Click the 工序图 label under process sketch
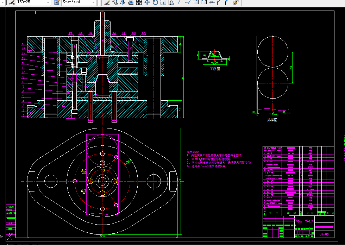 [x=215, y=69]
